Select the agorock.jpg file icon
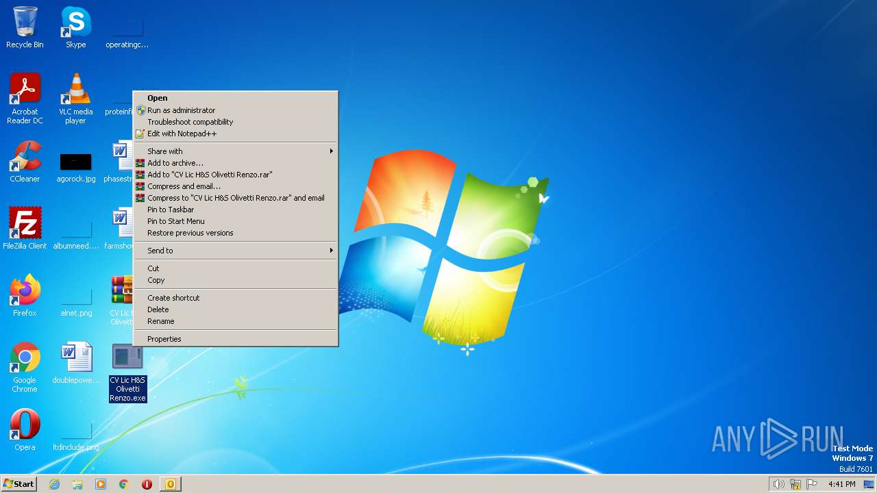The width and height of the screenshot is (877, 493). (x=75, y=166)
